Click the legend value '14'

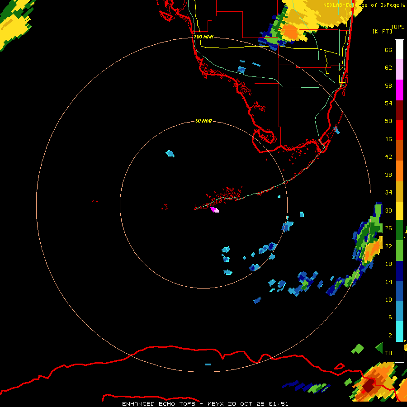coord(388,282)
